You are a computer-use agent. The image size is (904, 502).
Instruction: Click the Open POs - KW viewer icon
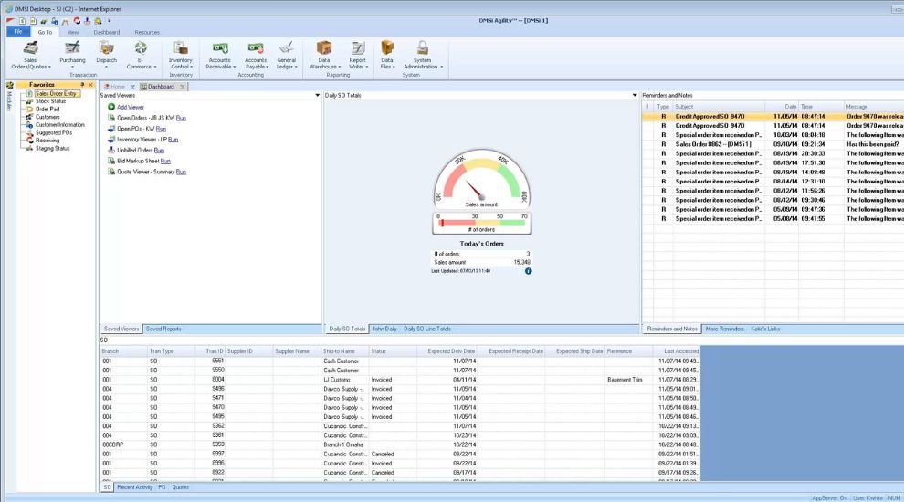pyautogui.click(x=111, y=129)
